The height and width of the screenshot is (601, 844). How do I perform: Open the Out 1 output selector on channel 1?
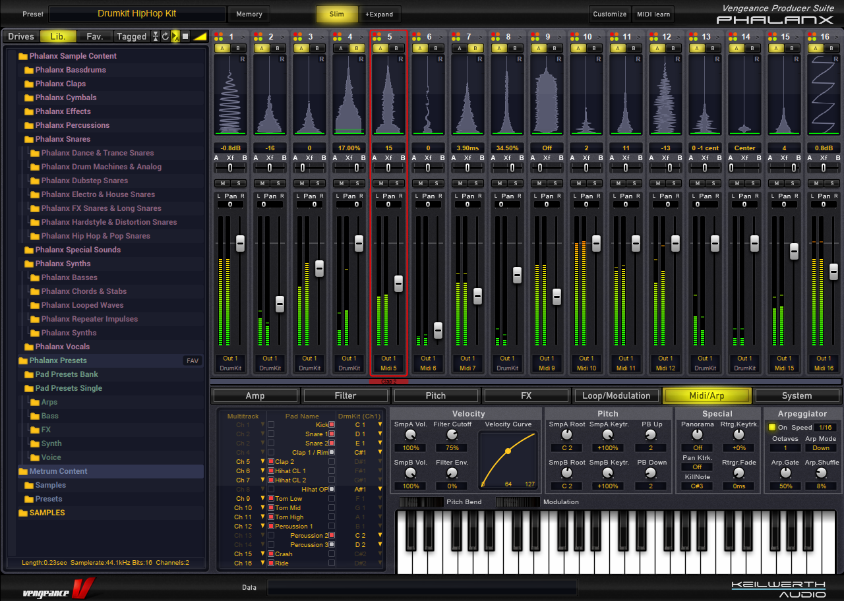[230, 358]
